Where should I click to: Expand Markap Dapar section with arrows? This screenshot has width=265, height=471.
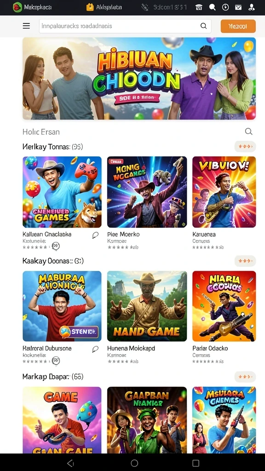click(245, 376)
